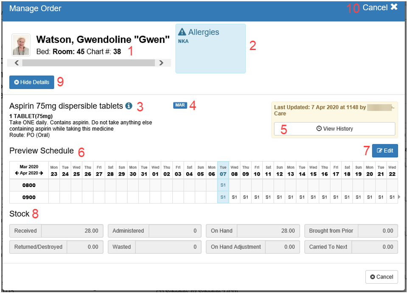Viewport: 407px width, 293px height.
Task: Click the next month right arrow icon
Action: click(x=41, y=173)
